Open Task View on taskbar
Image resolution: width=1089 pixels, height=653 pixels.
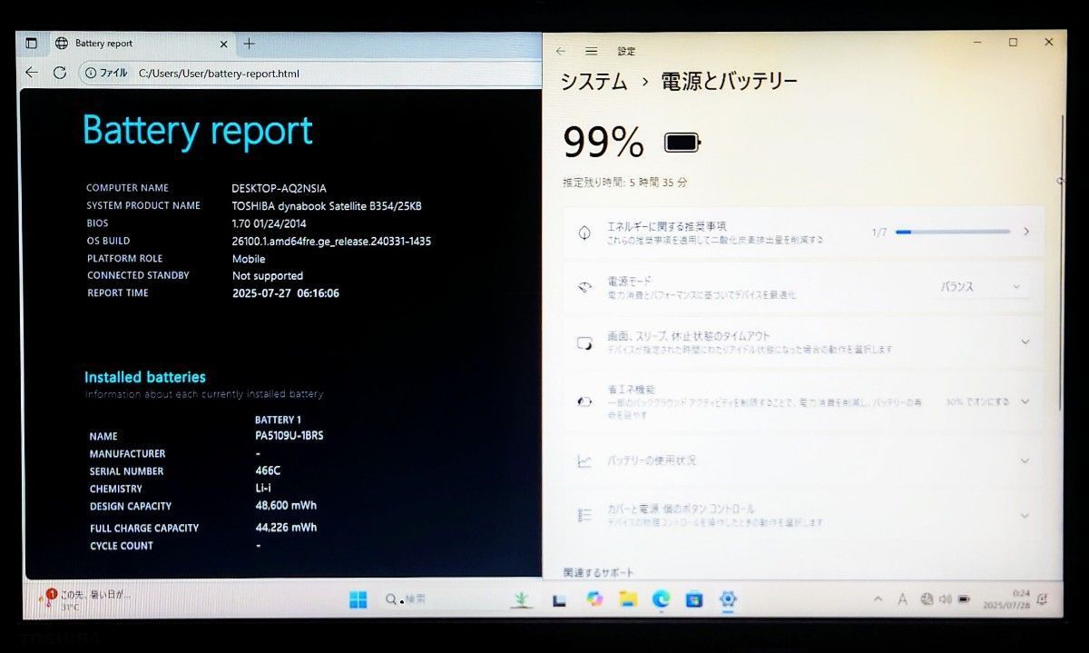[559, 599]
